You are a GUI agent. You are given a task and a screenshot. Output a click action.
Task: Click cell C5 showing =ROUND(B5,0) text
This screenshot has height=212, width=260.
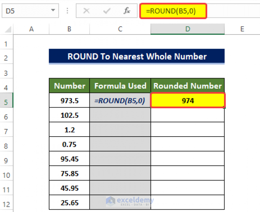(x=120, y=100)
